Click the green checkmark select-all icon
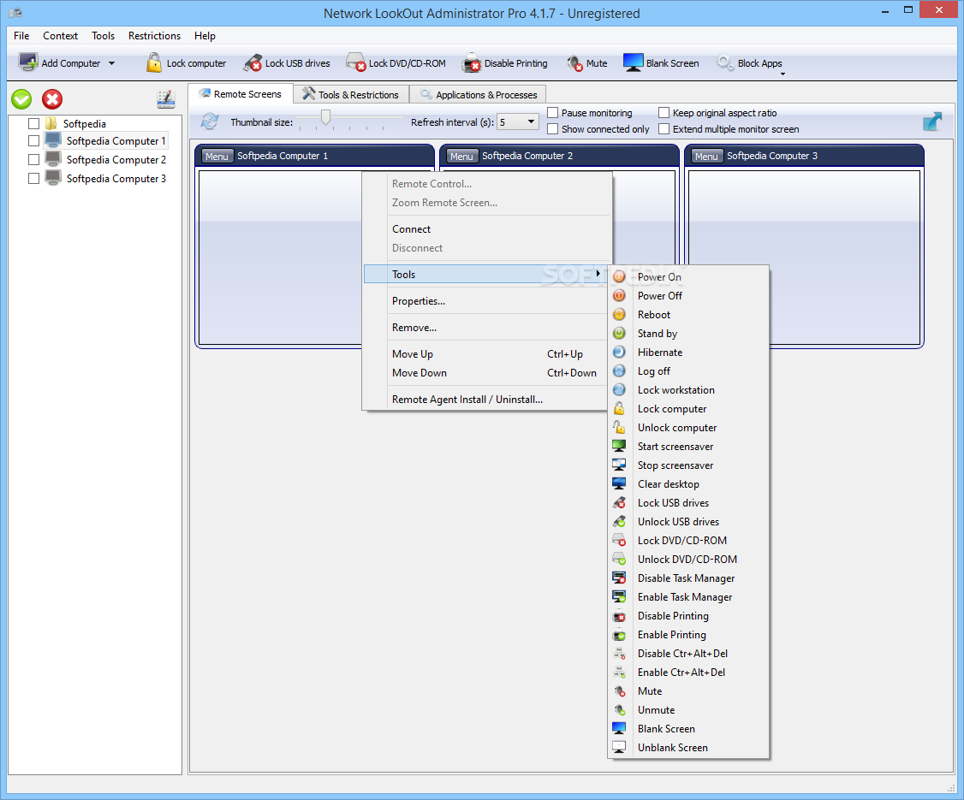The width and height of the screenshot is (964, 800). [x=21, y=99]
